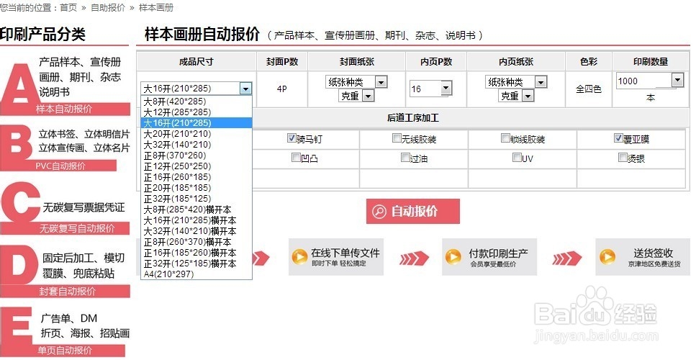Select A4(210*297) from the size list
Image resolution: width=696 pixels, height=360 pixels.
point(196,274)
